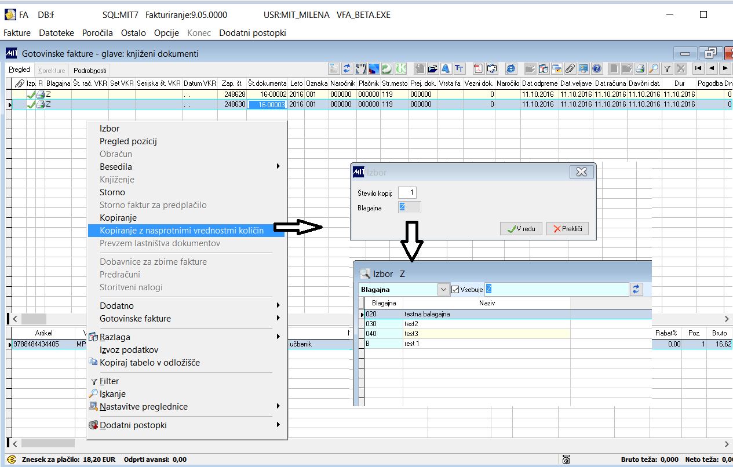Cancel using the Prekliči button
This screenshot has height=467, width=733.
tap(567, 229)
